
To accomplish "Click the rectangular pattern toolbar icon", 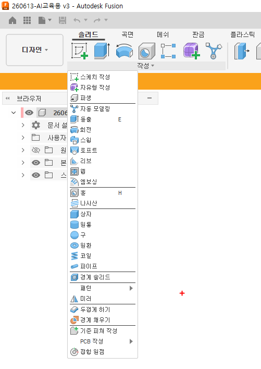I will click(x=168, y=51).
